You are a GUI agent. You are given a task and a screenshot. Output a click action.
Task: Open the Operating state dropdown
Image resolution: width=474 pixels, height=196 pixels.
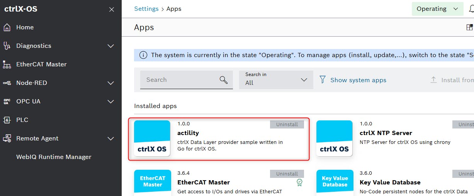437,9
